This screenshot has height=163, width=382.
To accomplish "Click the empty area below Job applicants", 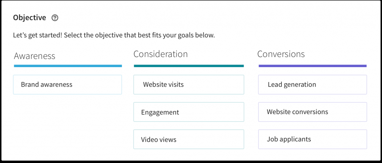I will [312, 155].
